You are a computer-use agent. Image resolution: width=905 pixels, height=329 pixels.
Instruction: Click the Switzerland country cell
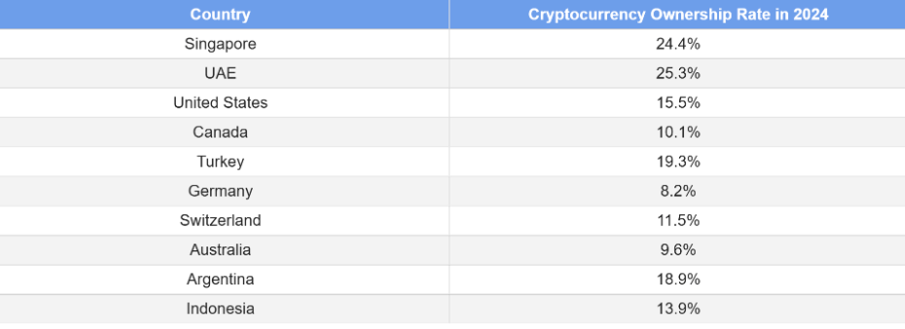point(220,220)
